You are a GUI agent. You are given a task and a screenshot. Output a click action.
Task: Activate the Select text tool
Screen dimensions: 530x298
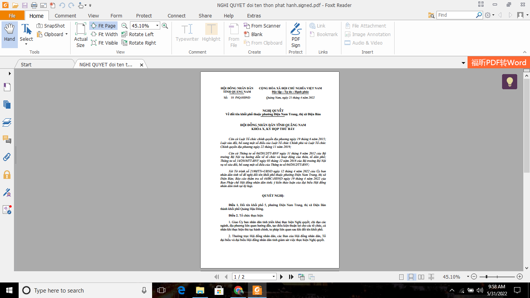pyautogui.click(x=26, y=35)
